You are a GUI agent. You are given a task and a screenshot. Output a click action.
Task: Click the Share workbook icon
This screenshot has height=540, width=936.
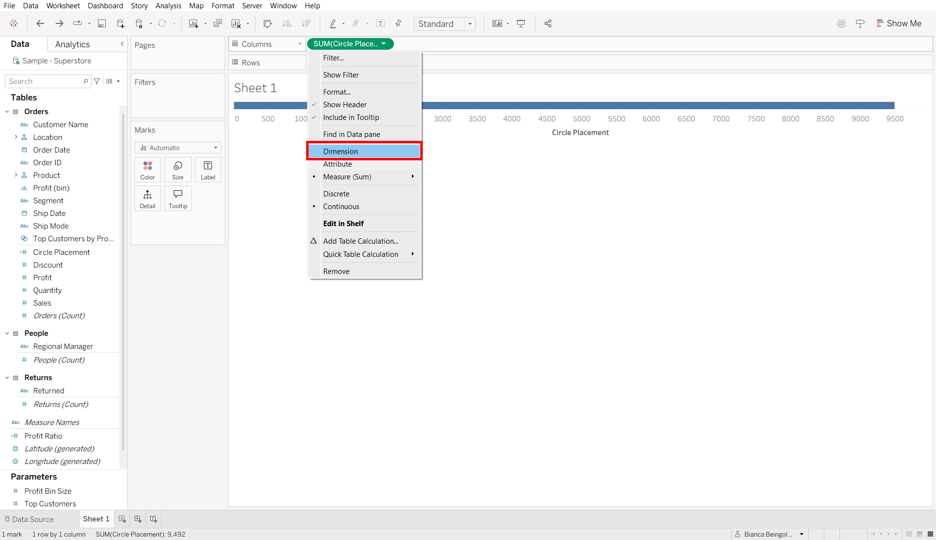tap(548, 23)
